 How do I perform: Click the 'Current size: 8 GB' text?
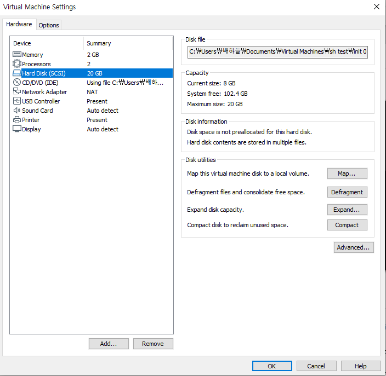pos(211,83)
